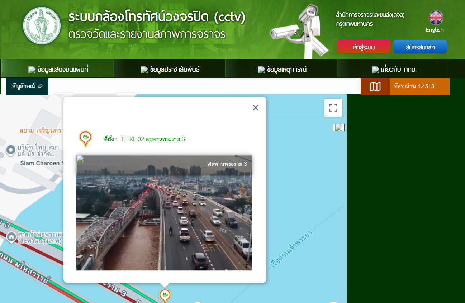Viewport: 465px width, 303px height.
Task: Click the camera marker icon in popup header
Action: pos(85,138)
